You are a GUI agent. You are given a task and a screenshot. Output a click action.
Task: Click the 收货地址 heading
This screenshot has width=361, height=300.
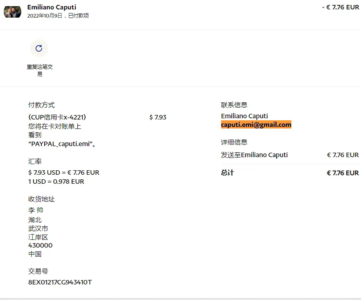click(x=41, y=199)
